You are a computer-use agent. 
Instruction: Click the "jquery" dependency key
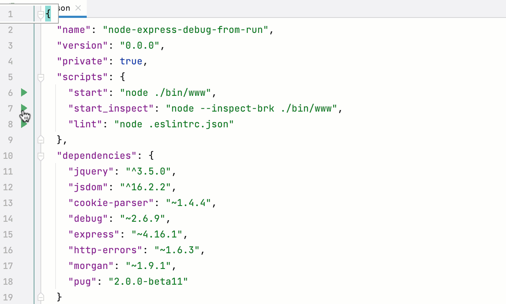pos(90,171)
